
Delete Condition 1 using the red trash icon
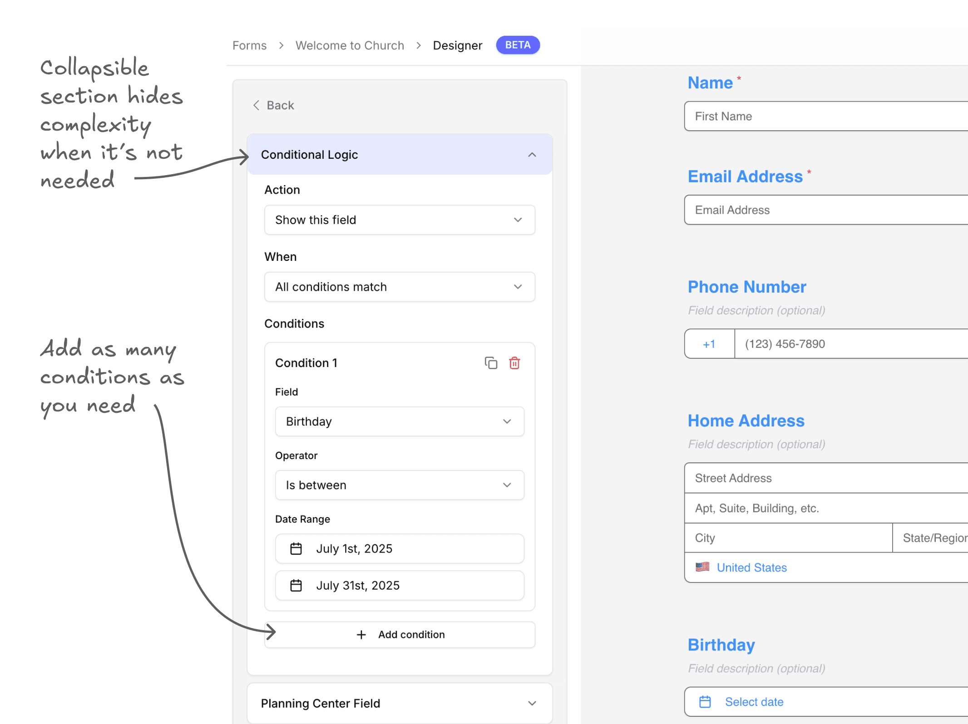point(514,363)
